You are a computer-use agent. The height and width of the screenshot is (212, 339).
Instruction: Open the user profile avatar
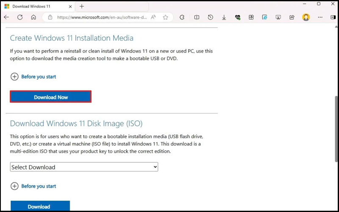(x=306, y=17)
